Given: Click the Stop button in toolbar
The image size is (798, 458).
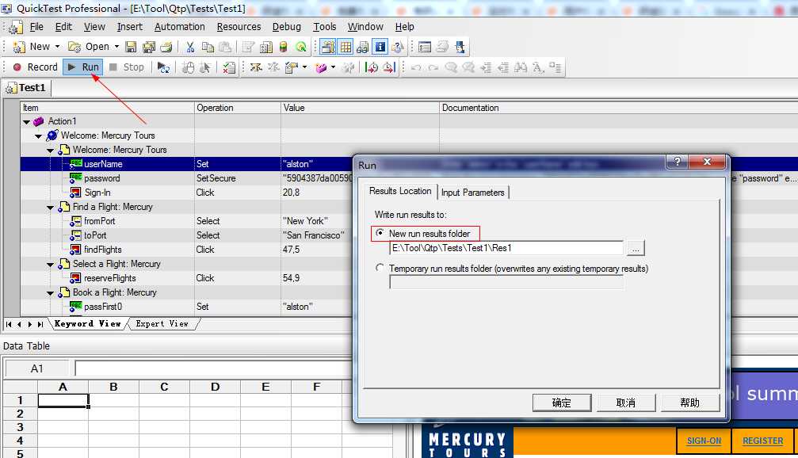Looking at the screenshot, I should (127, 67).
